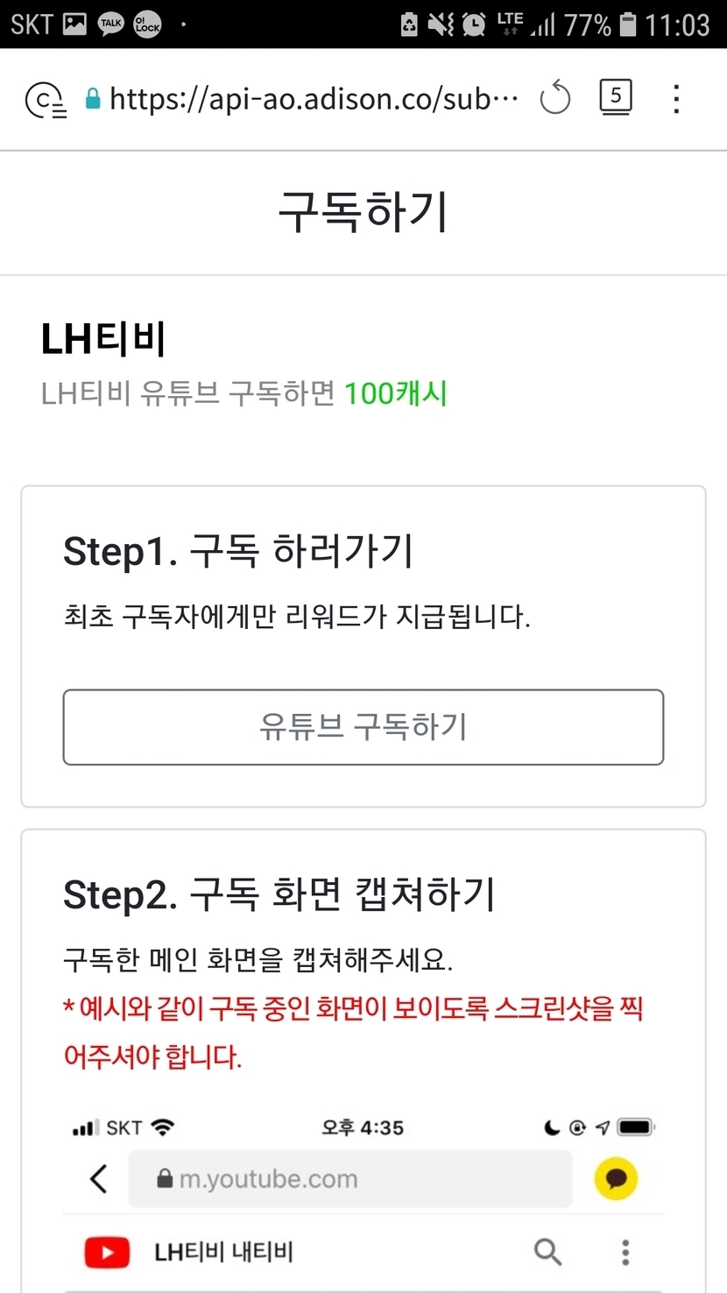Tap the m.youtube.com address bar in example

[x=350, y=1179]
